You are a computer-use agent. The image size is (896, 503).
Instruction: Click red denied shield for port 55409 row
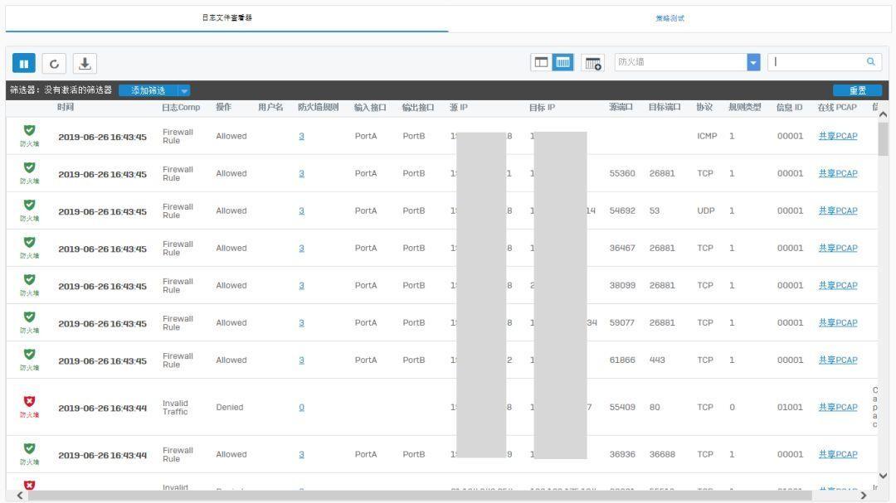30,401
